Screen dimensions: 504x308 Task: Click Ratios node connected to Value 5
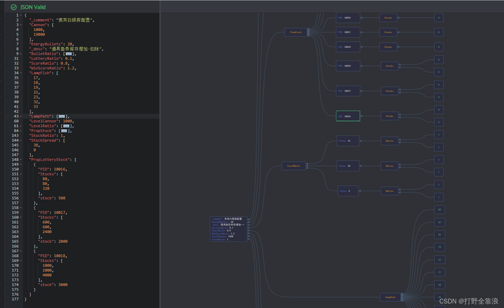point(390,191)
